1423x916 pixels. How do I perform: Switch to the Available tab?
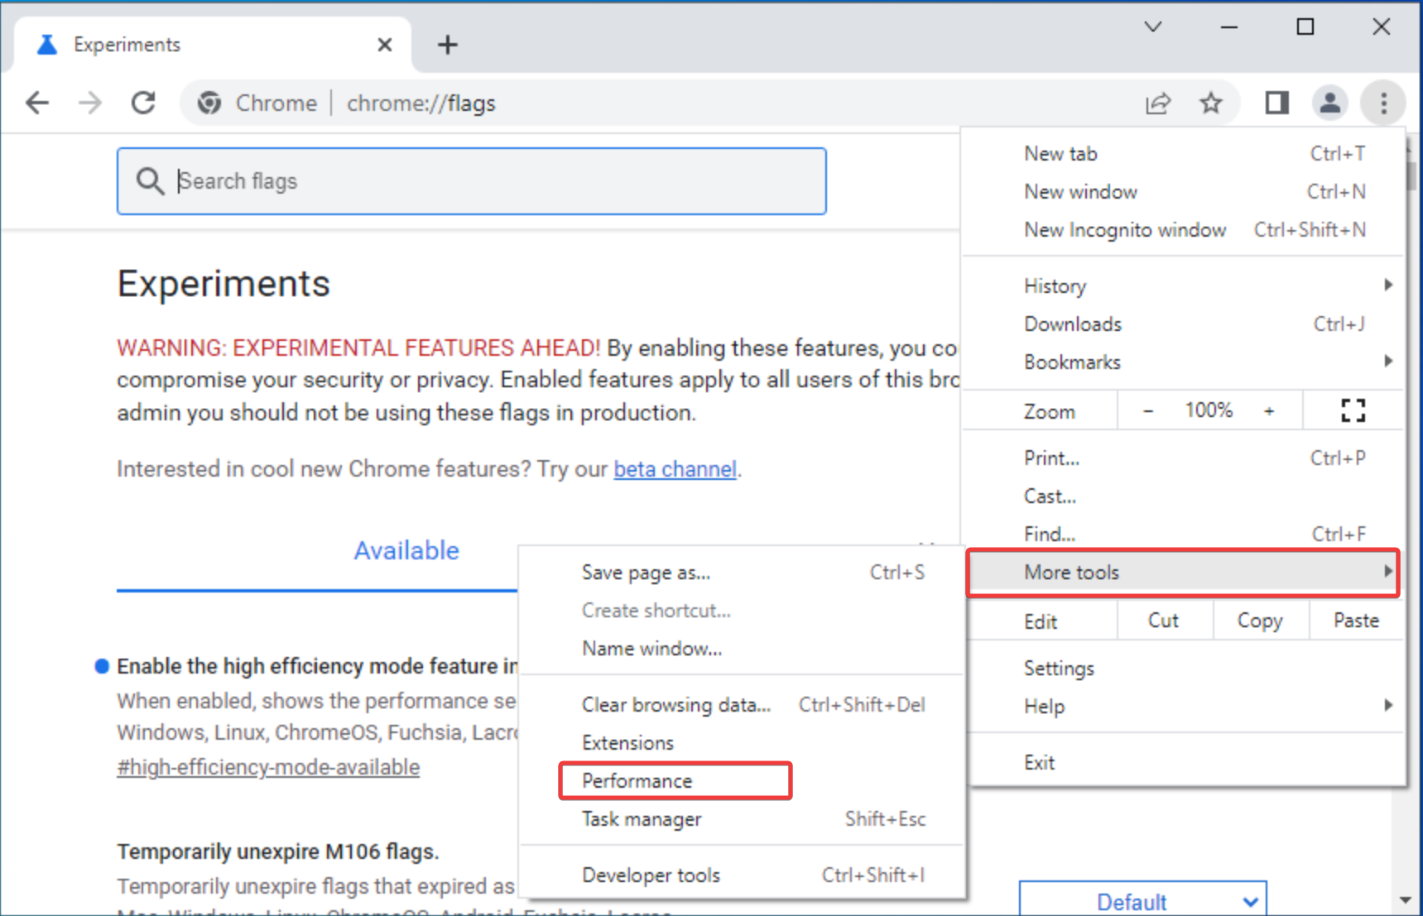[x=406, y=551]
